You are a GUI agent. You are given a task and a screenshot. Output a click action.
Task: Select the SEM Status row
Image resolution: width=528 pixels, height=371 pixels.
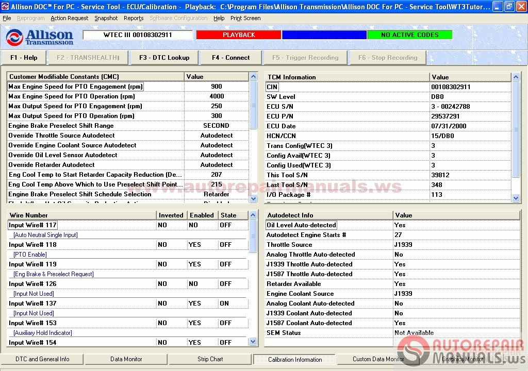point(392,333)
